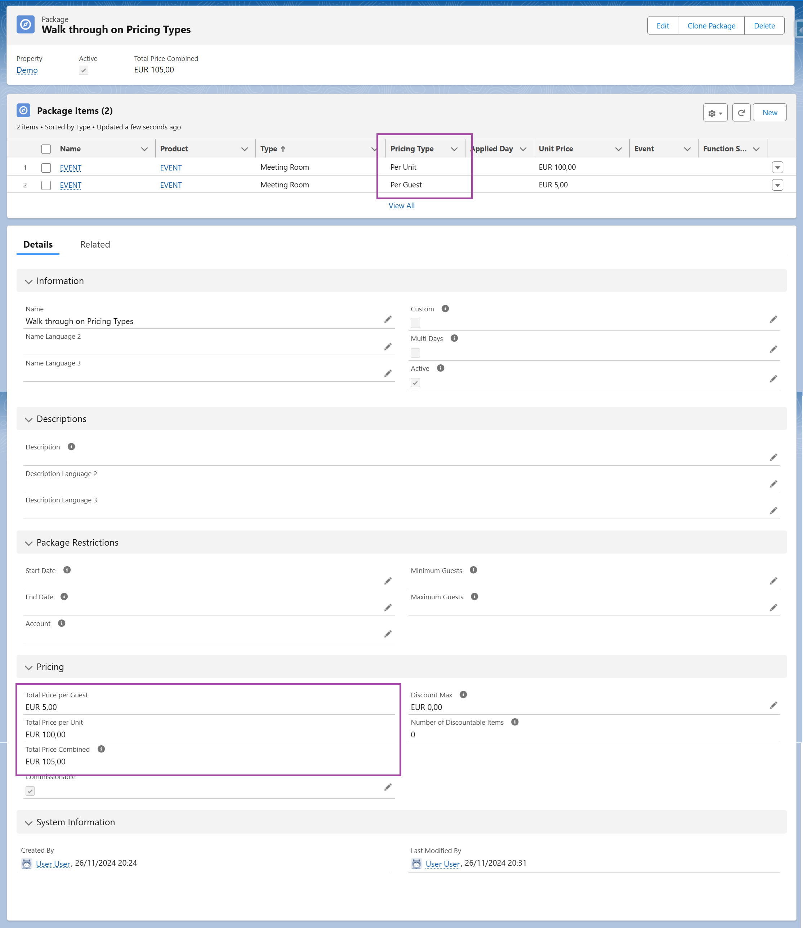The height and width of the screenshot is (928, 803).
Task: Sort by the Type column header
Action: [x=272, y=149]
